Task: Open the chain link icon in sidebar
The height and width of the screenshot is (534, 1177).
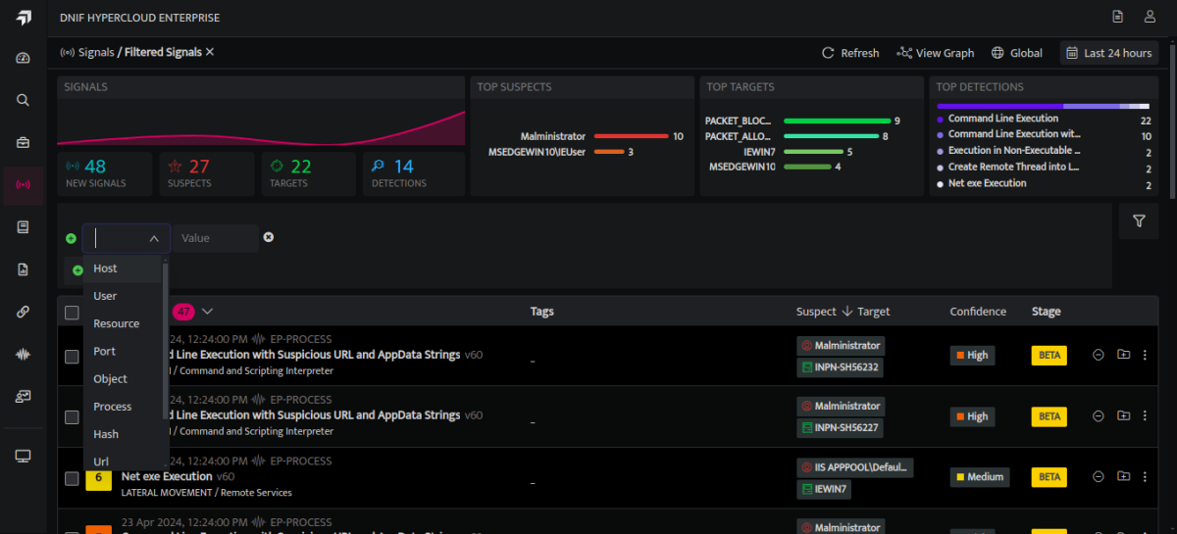Action: coord(24,312)
